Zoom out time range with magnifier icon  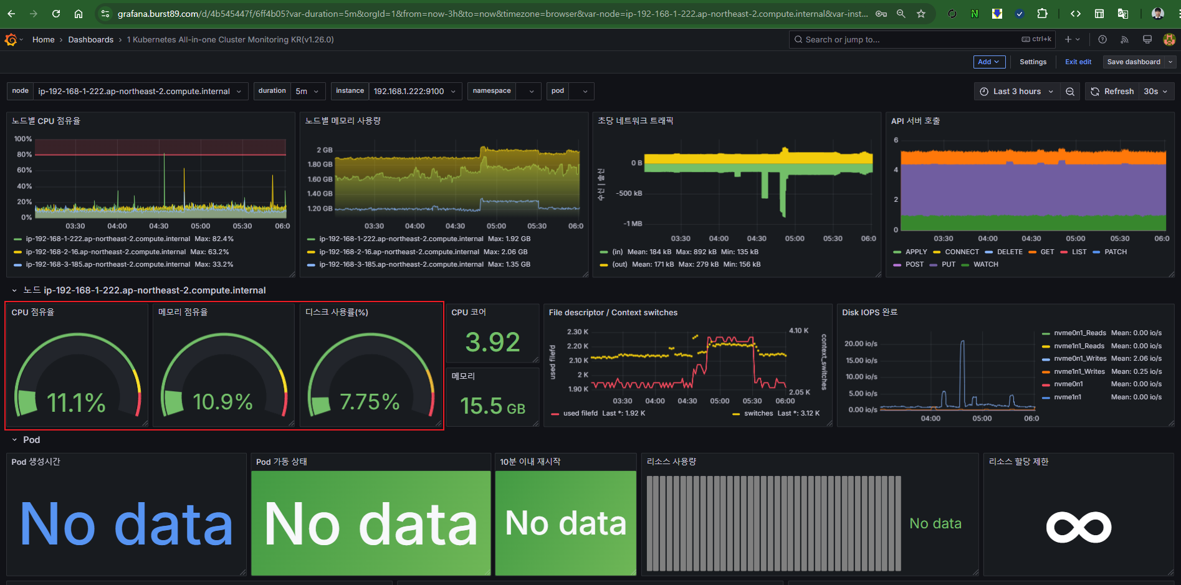coord(1070,92)
